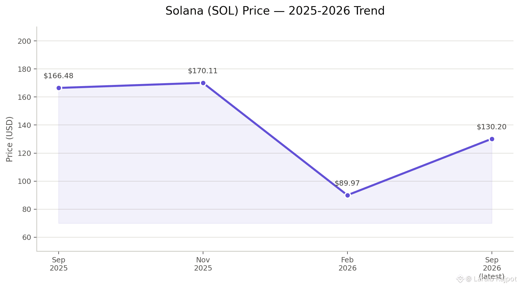The image size is (519, 286).
Task: Click the Sep 2025 x-axis label
Action: [x=59, y=264]
